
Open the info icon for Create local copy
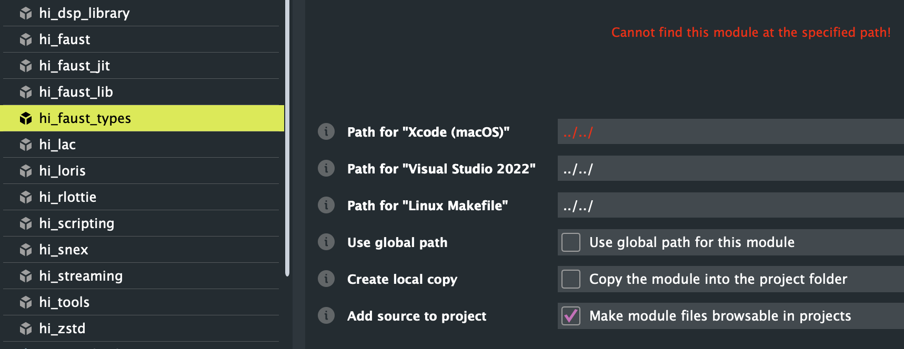pos(326,279)
